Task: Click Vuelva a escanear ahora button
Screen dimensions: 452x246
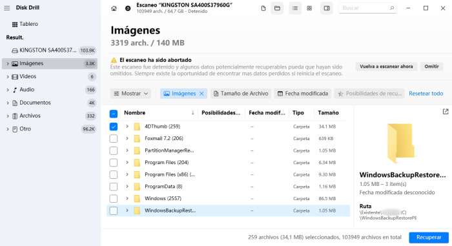Action: (x=386, y=67)
